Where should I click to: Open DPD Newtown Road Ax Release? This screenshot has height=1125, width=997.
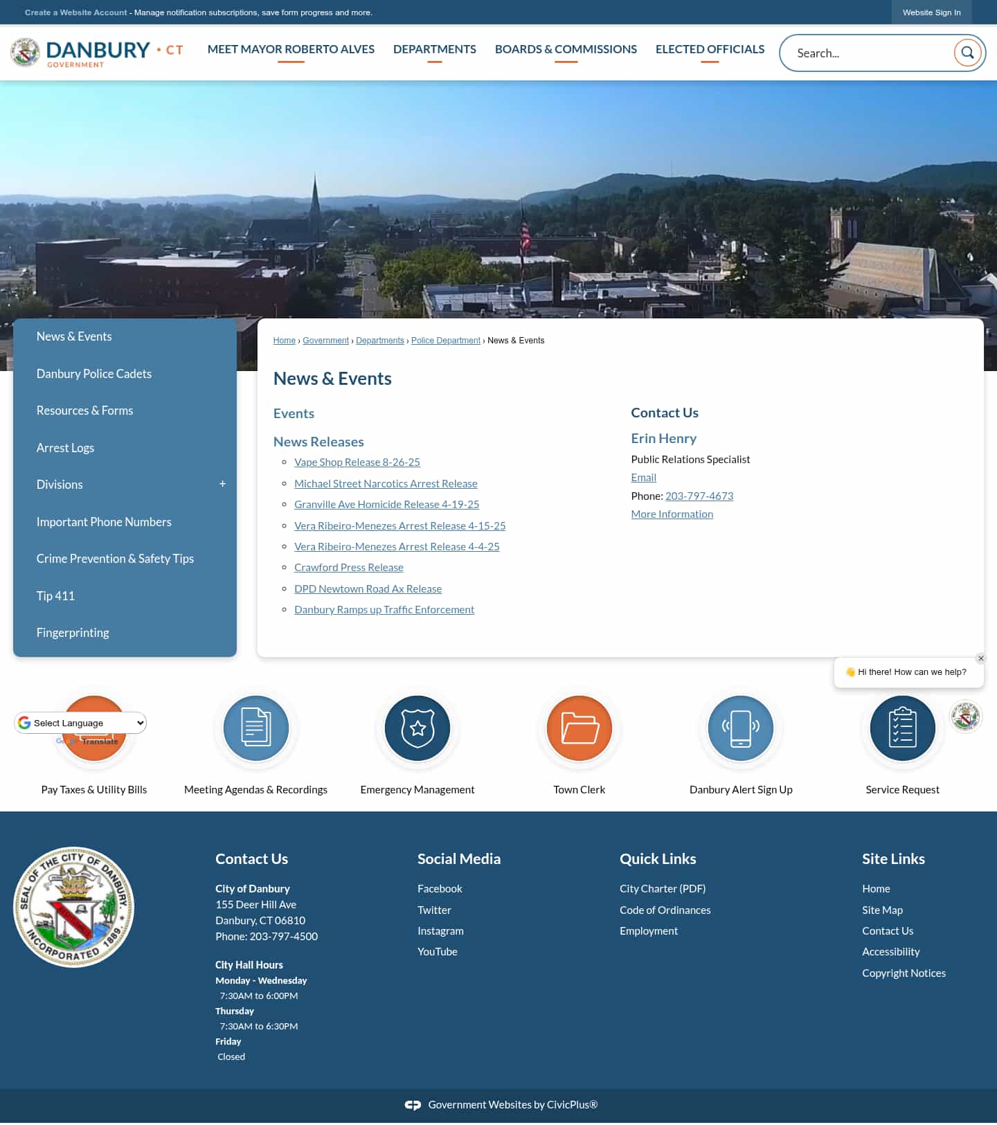pos(368,589)
